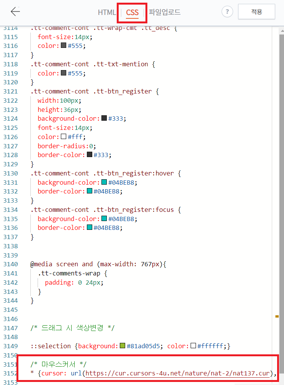Click the #04BEB8 background swatch on line 3131
Viewport: 284px width, 385px height.
(104, 182)
